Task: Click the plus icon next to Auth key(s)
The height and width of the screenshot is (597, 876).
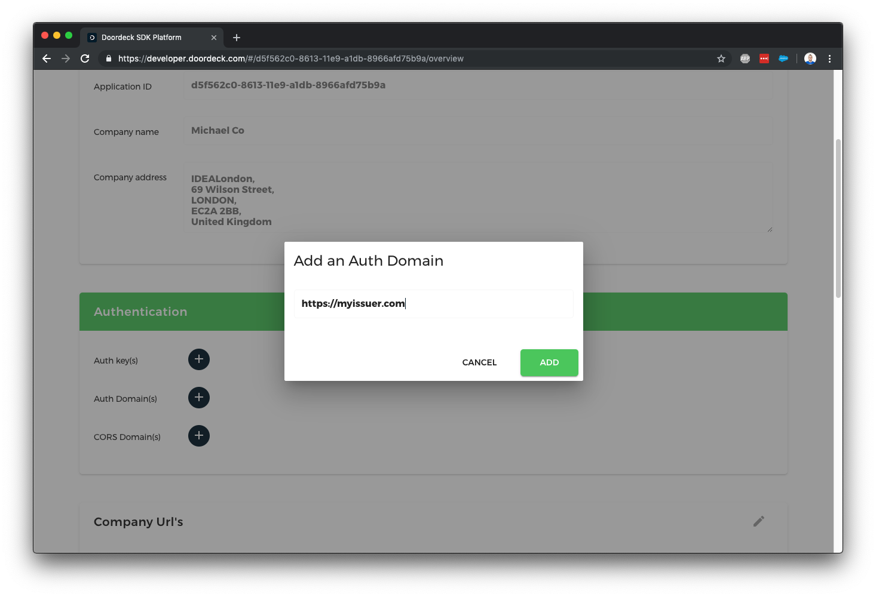Action: 198,359
